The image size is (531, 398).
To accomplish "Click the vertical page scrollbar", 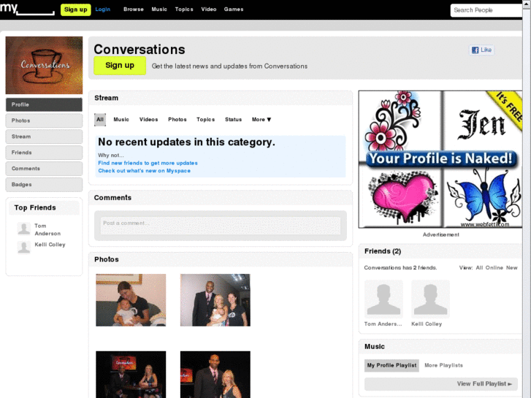I will coord(527,199).
